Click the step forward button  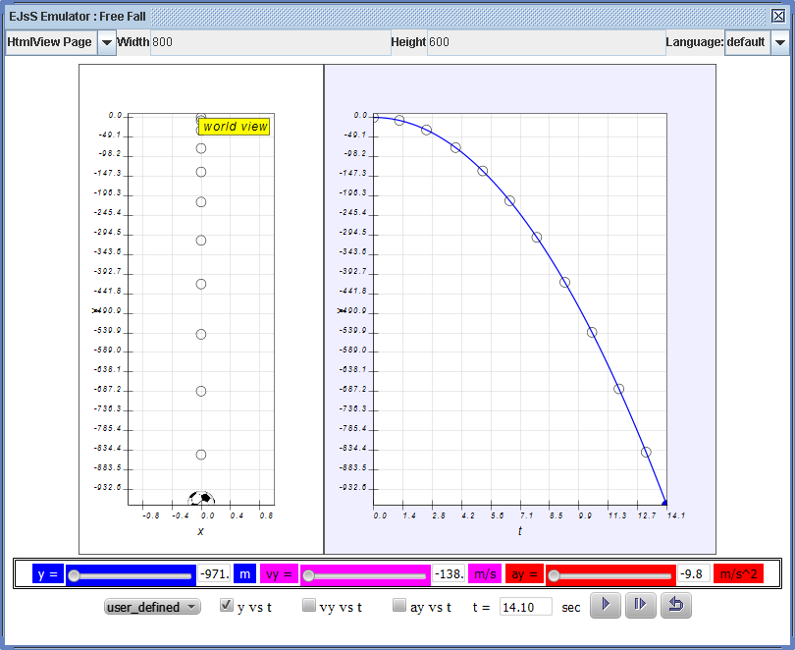pyautogui.click(x=640, y=606)
